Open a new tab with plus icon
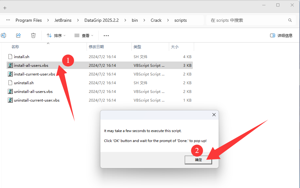This screenshot has height=188, width=300. tap(5, 8)
